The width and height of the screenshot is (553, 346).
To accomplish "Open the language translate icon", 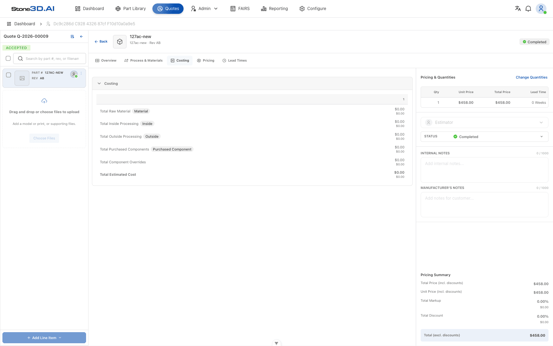I will [518, 9].
